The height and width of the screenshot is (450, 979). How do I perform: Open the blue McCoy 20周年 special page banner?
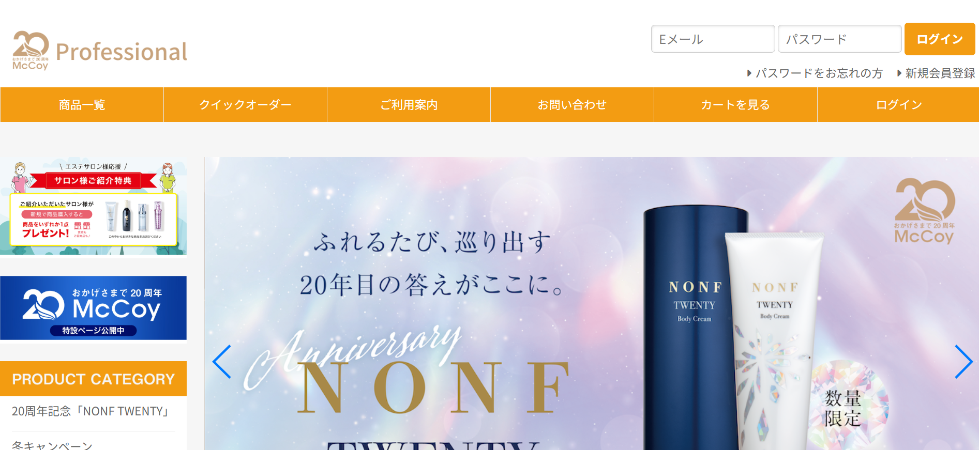click(93, 308)
